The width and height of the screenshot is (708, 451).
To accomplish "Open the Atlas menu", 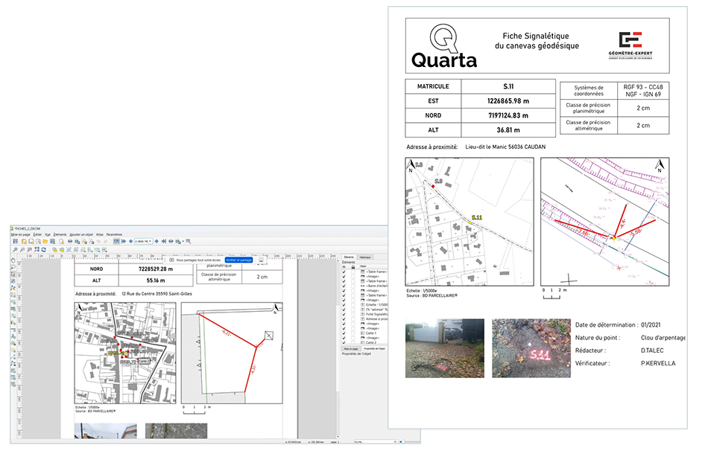I will point(100,234).
